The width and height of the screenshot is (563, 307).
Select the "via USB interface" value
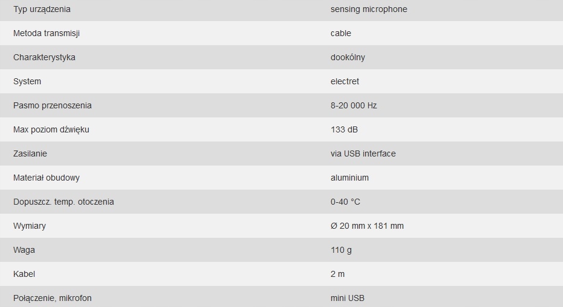363,153
